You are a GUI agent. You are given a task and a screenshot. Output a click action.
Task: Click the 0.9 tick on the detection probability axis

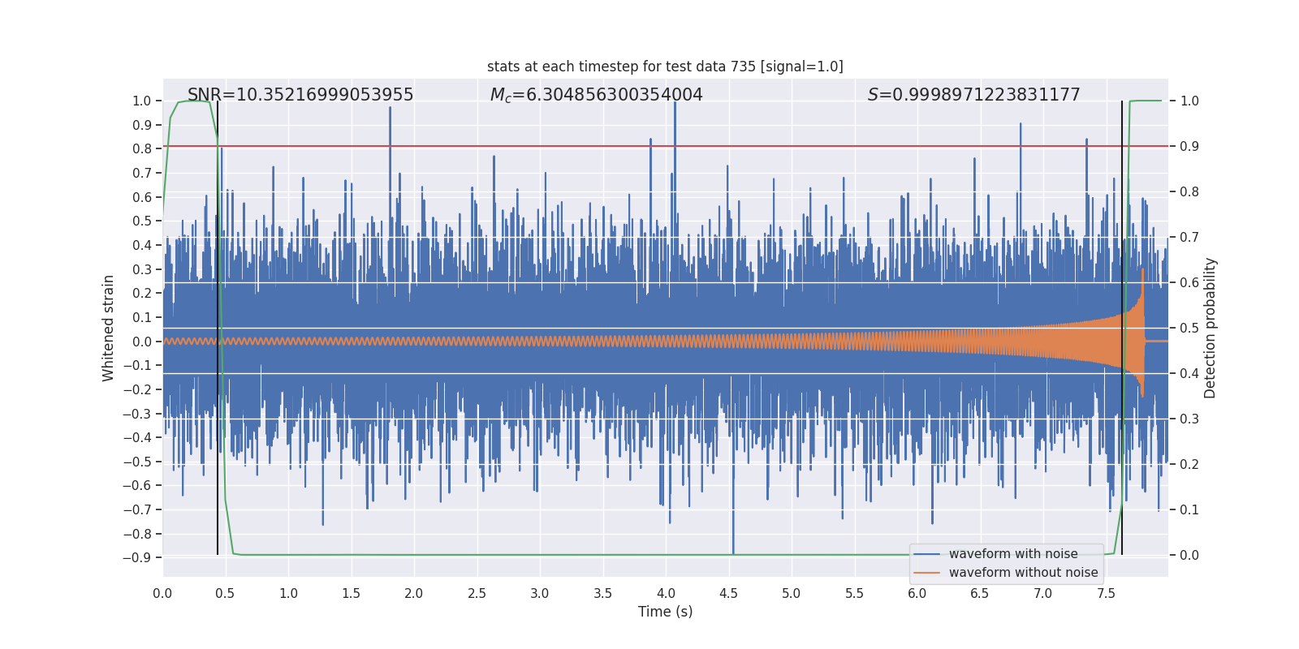pyautogui.click(x=1189, y=146)
